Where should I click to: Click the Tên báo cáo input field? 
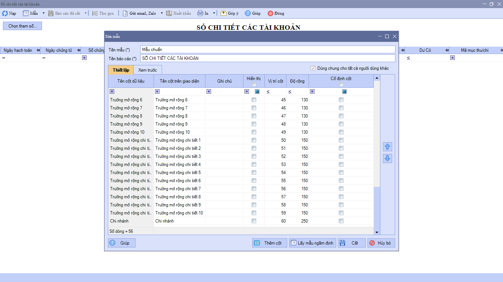[268, 58]
